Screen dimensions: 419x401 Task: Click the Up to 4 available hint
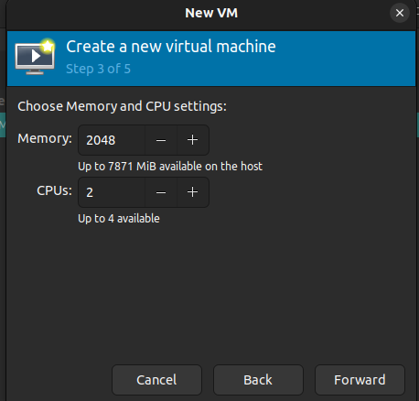point(119,219)
